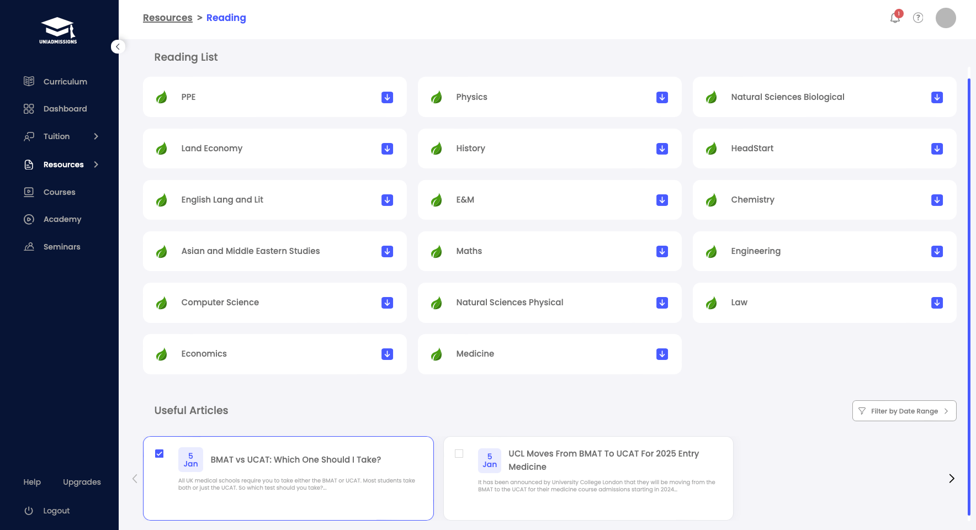Click the user profile avatar
976x530 pixels.
(946, 18)
